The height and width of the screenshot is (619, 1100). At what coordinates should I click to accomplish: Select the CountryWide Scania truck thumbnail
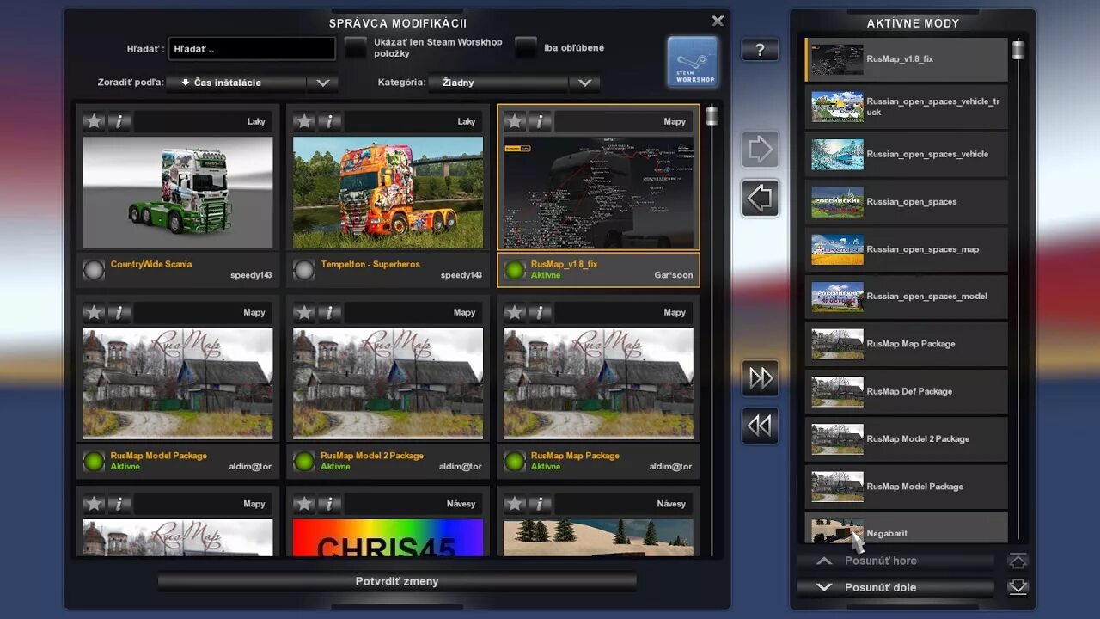178,193
